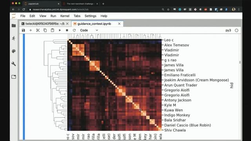Click the Shiv Chawla row label

tap(175, 130)
